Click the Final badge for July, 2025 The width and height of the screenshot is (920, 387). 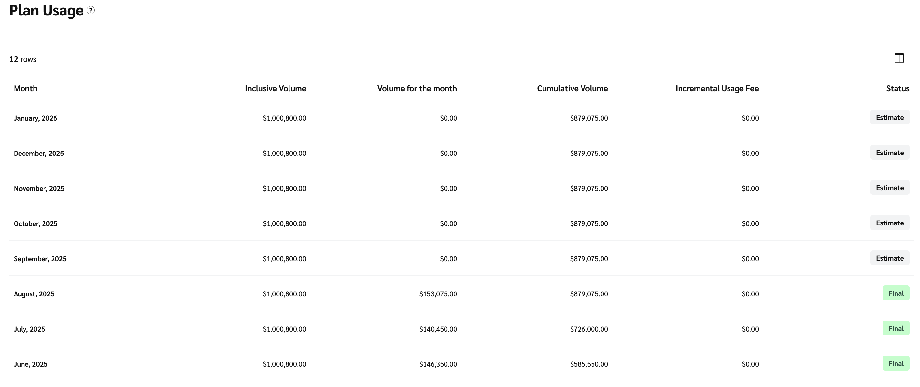[x=896, y=328]
